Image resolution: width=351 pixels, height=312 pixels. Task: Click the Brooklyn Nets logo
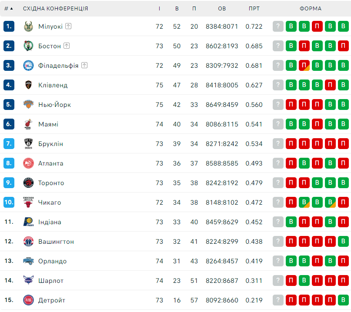click(x=28, y=143)
